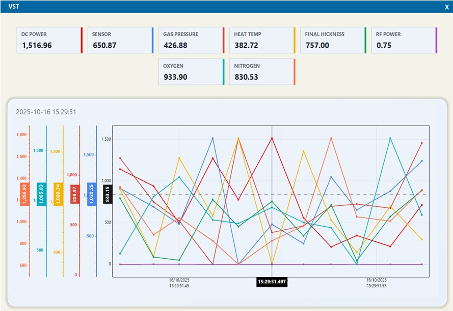Select the NITROGEN value card

[x=262, y=72]
